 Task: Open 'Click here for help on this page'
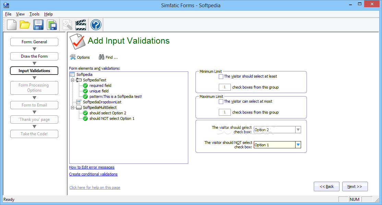(x=95, y=187)
